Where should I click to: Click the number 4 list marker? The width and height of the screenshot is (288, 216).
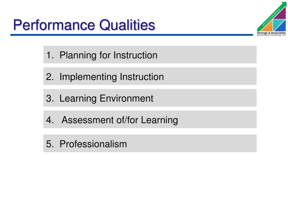[x=50, y=120]
